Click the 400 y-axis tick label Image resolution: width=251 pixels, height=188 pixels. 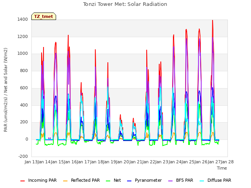tap(24, 105)
